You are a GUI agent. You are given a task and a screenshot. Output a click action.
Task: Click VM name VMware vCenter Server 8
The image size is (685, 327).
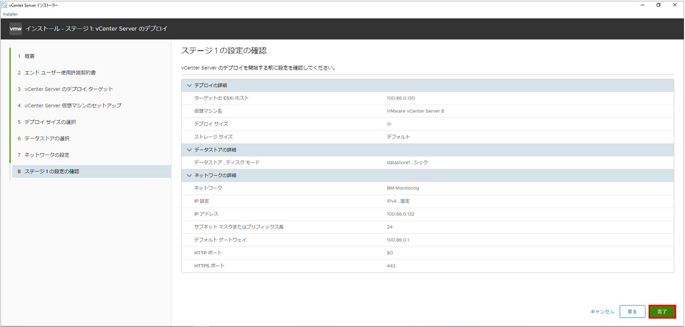(415, 111)
